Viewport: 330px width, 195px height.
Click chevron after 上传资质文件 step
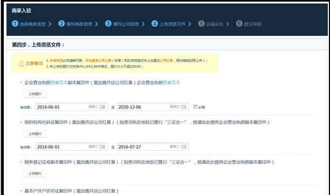tap(190, 24)
